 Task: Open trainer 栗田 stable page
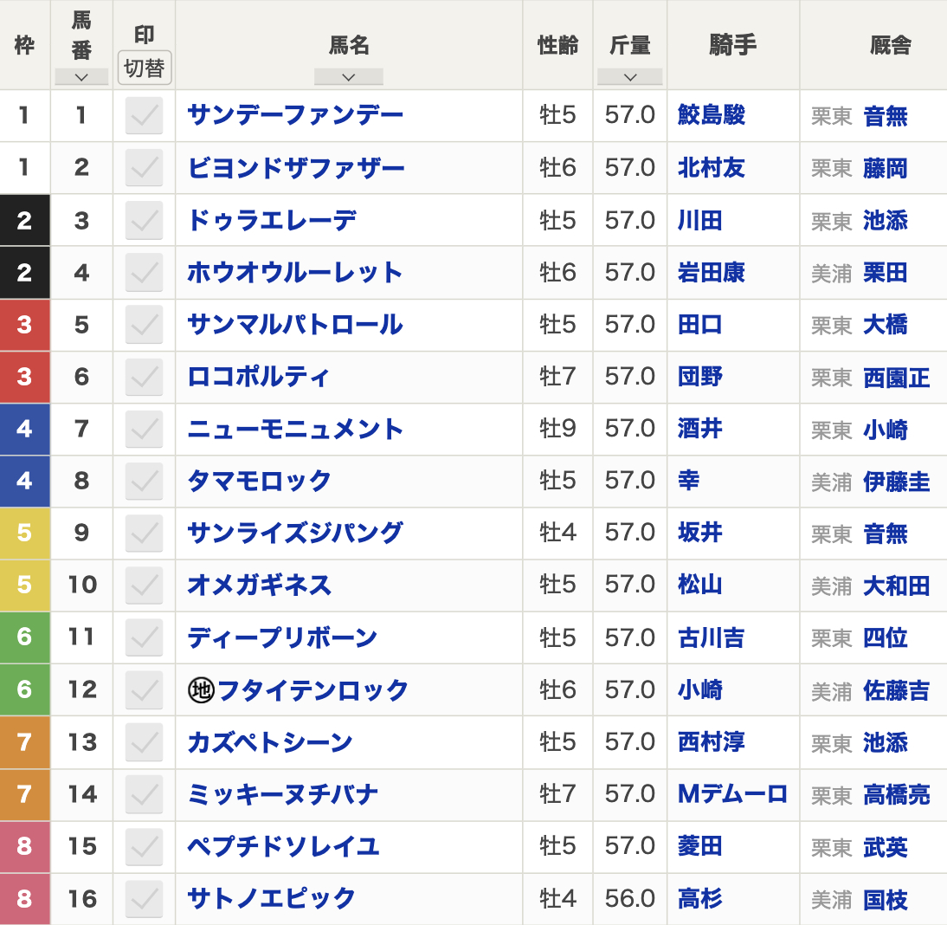coord(886,273)
